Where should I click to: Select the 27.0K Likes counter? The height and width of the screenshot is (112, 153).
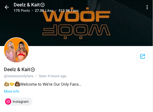(44, 10)
